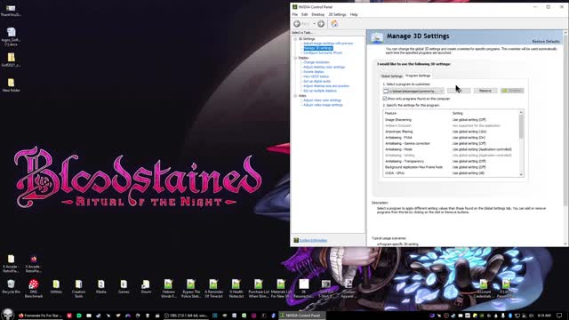
Task: Open the 3D Settings menu
Action: pyautogui.click(x=337, y=14)
